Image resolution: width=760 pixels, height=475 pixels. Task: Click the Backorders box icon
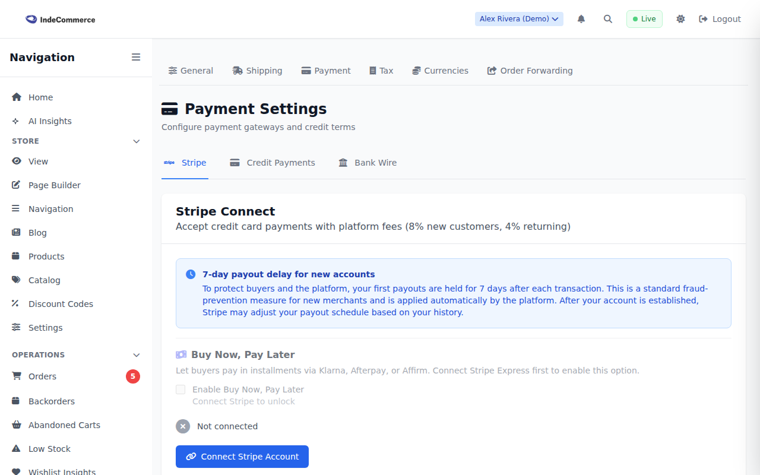16,401
